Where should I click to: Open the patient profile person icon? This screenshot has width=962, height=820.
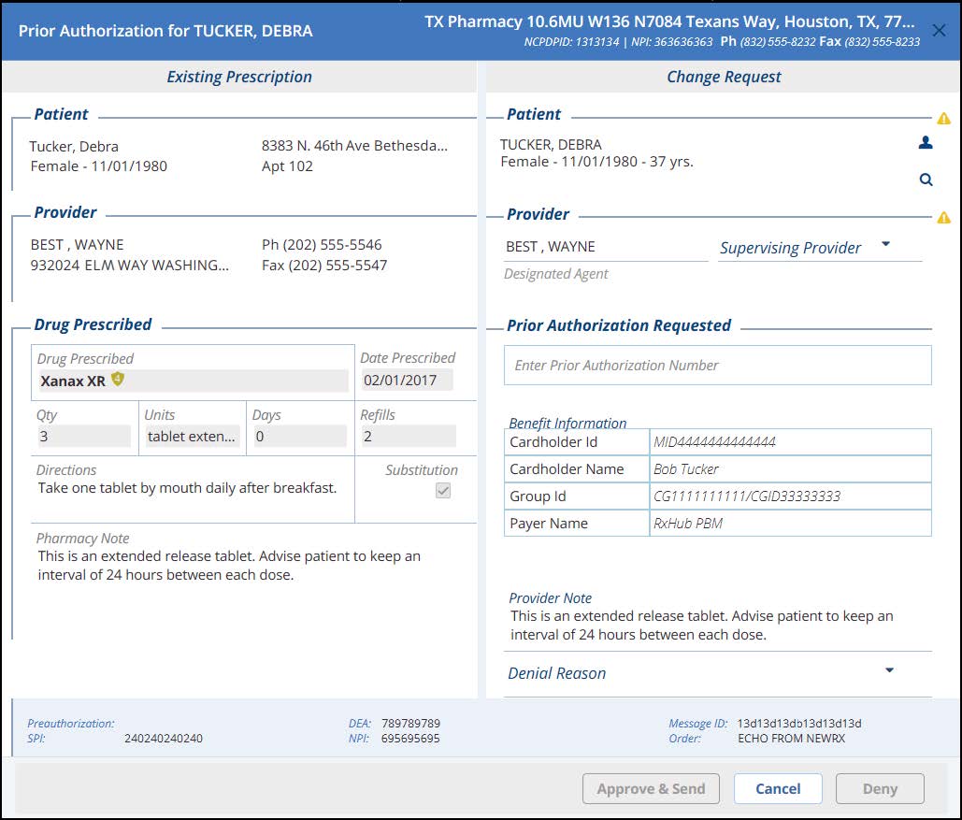pos(926,143)
